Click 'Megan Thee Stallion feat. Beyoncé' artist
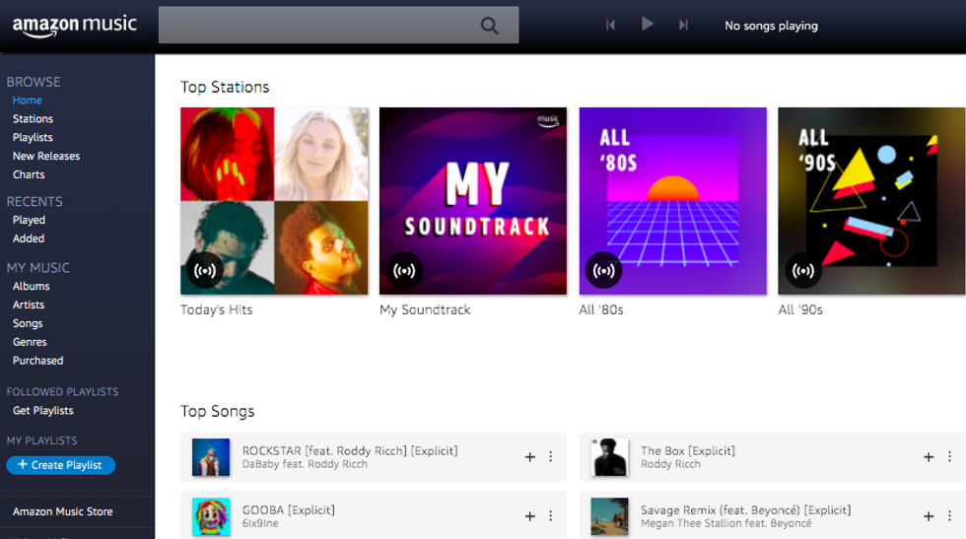This screenshot has width=966, height=539. coord(725,523)
